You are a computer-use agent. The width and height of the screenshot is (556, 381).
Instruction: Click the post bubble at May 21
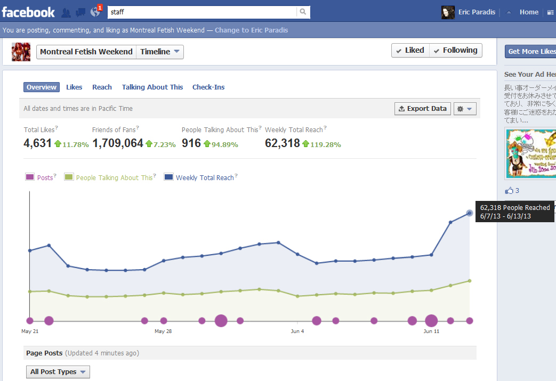(30, 321)
